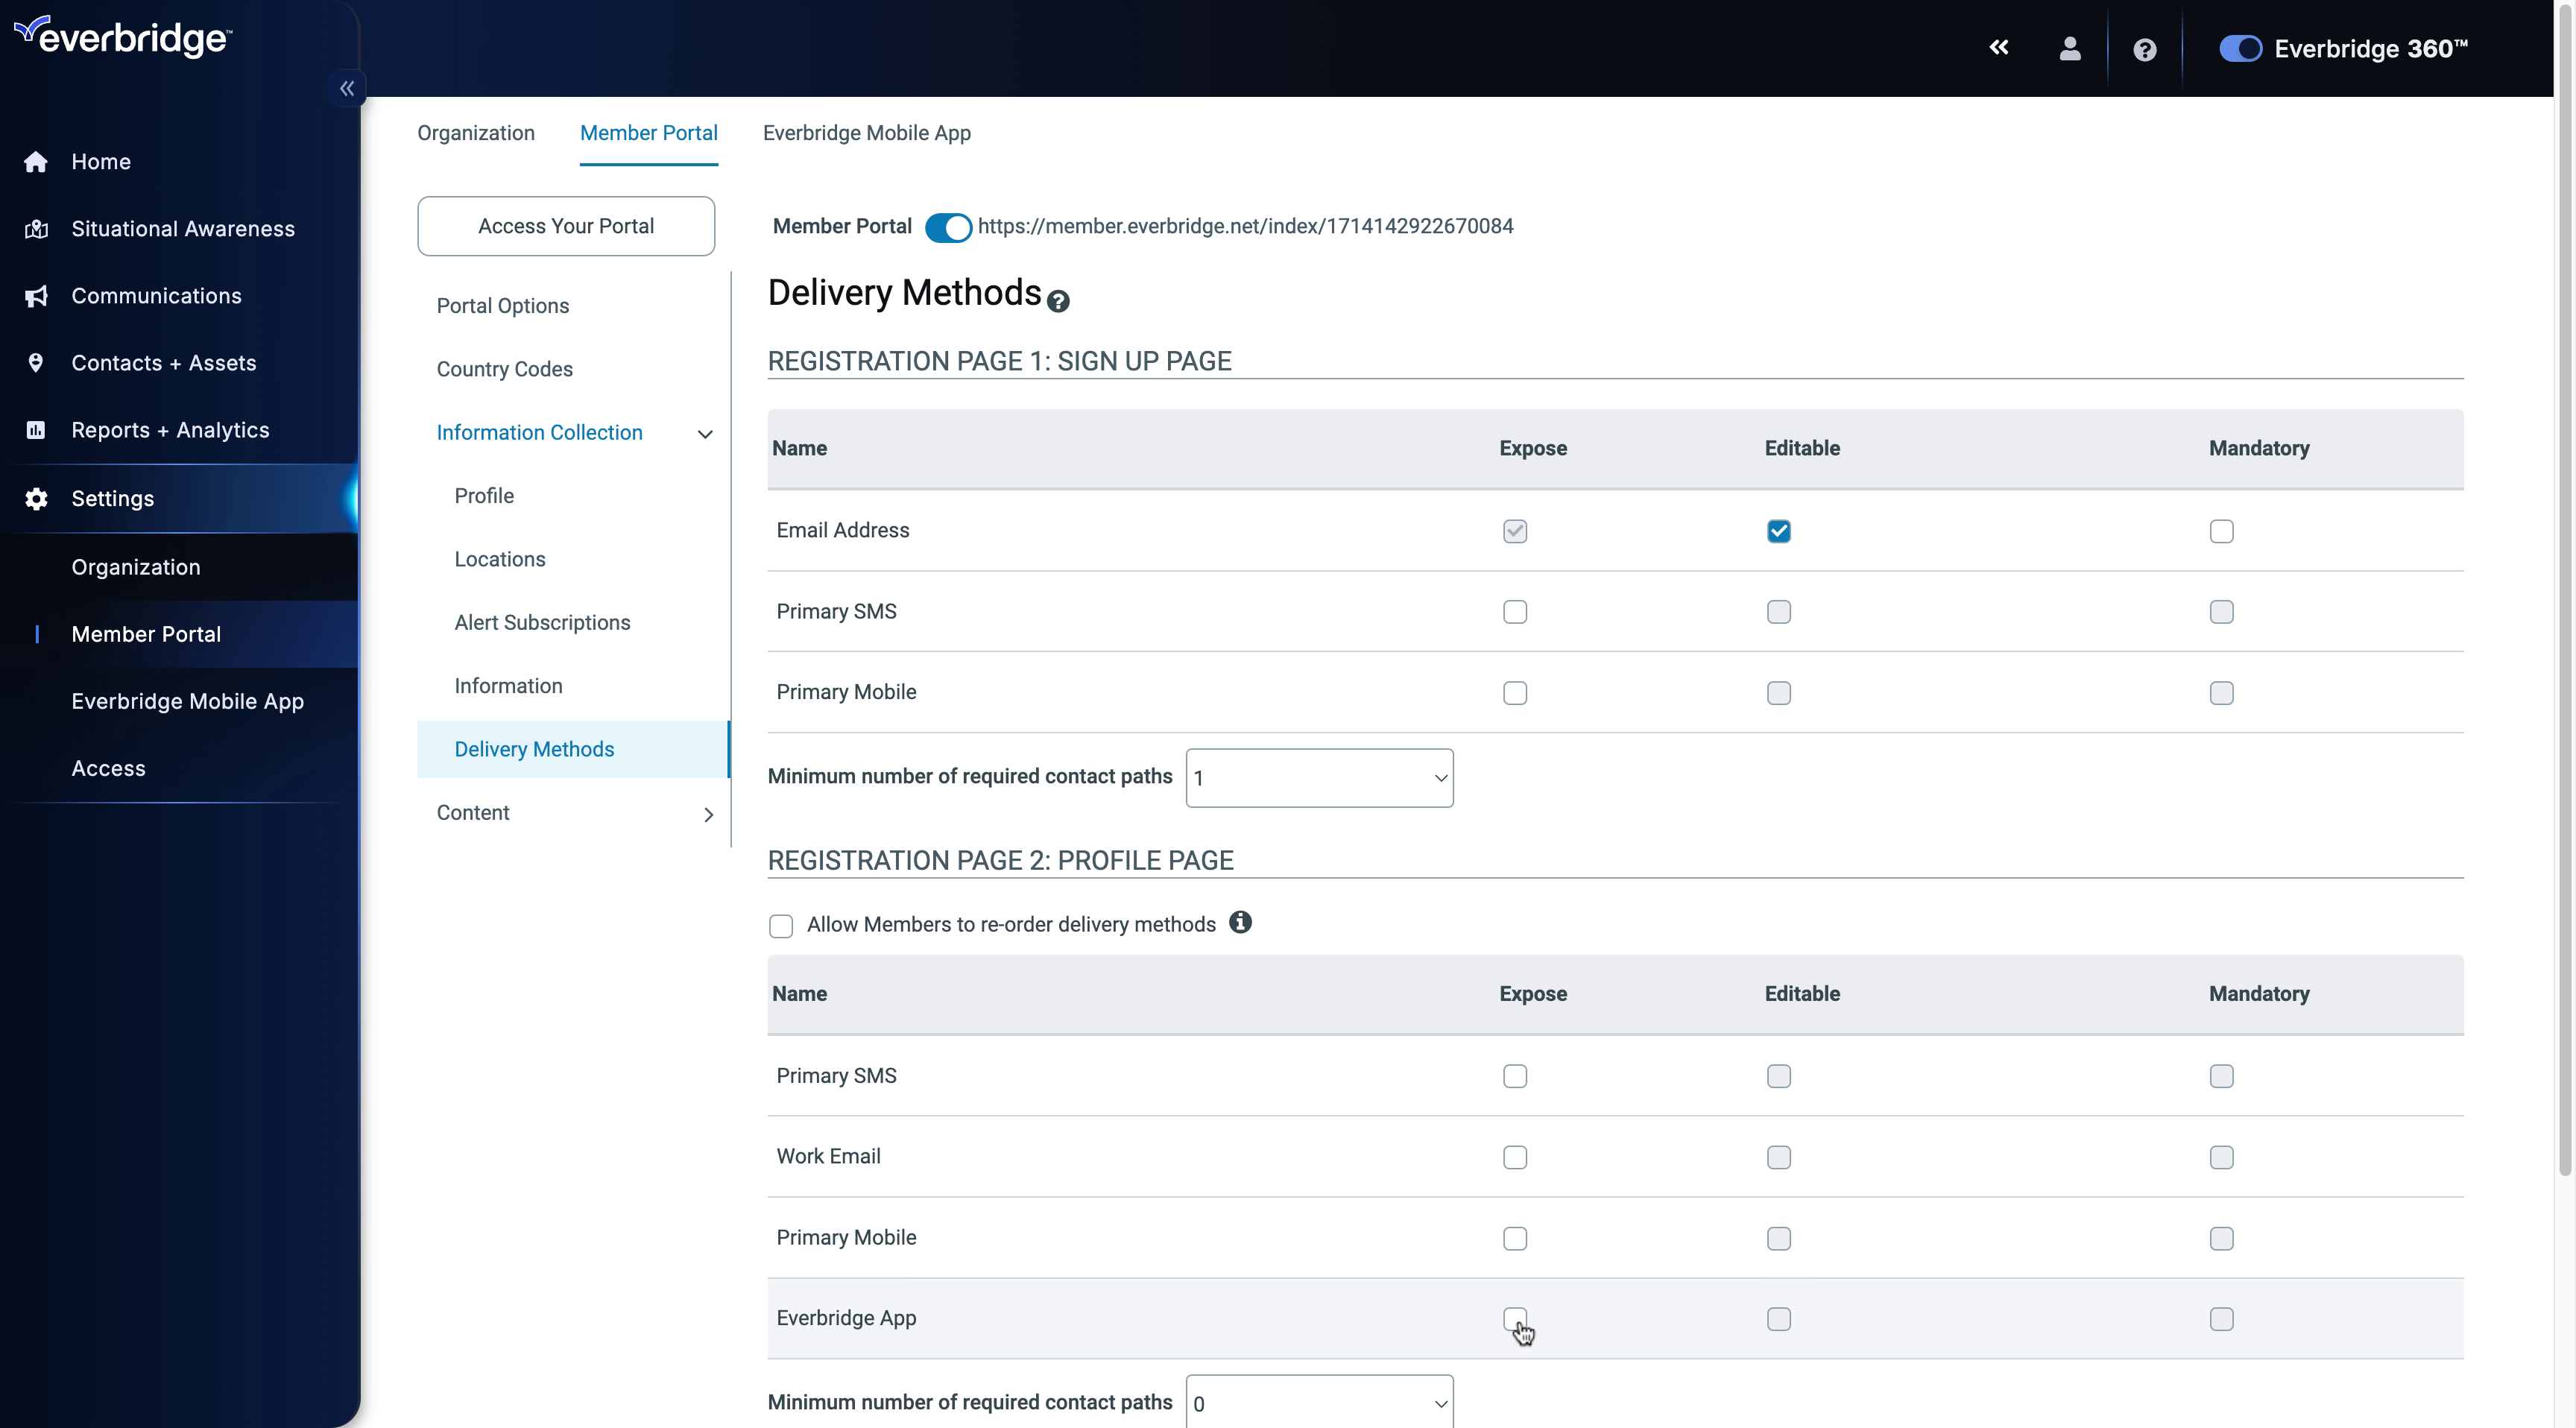Select minimum contact paths dropdown Page 1
2576x1428 pixels.
click(1319, 776)
